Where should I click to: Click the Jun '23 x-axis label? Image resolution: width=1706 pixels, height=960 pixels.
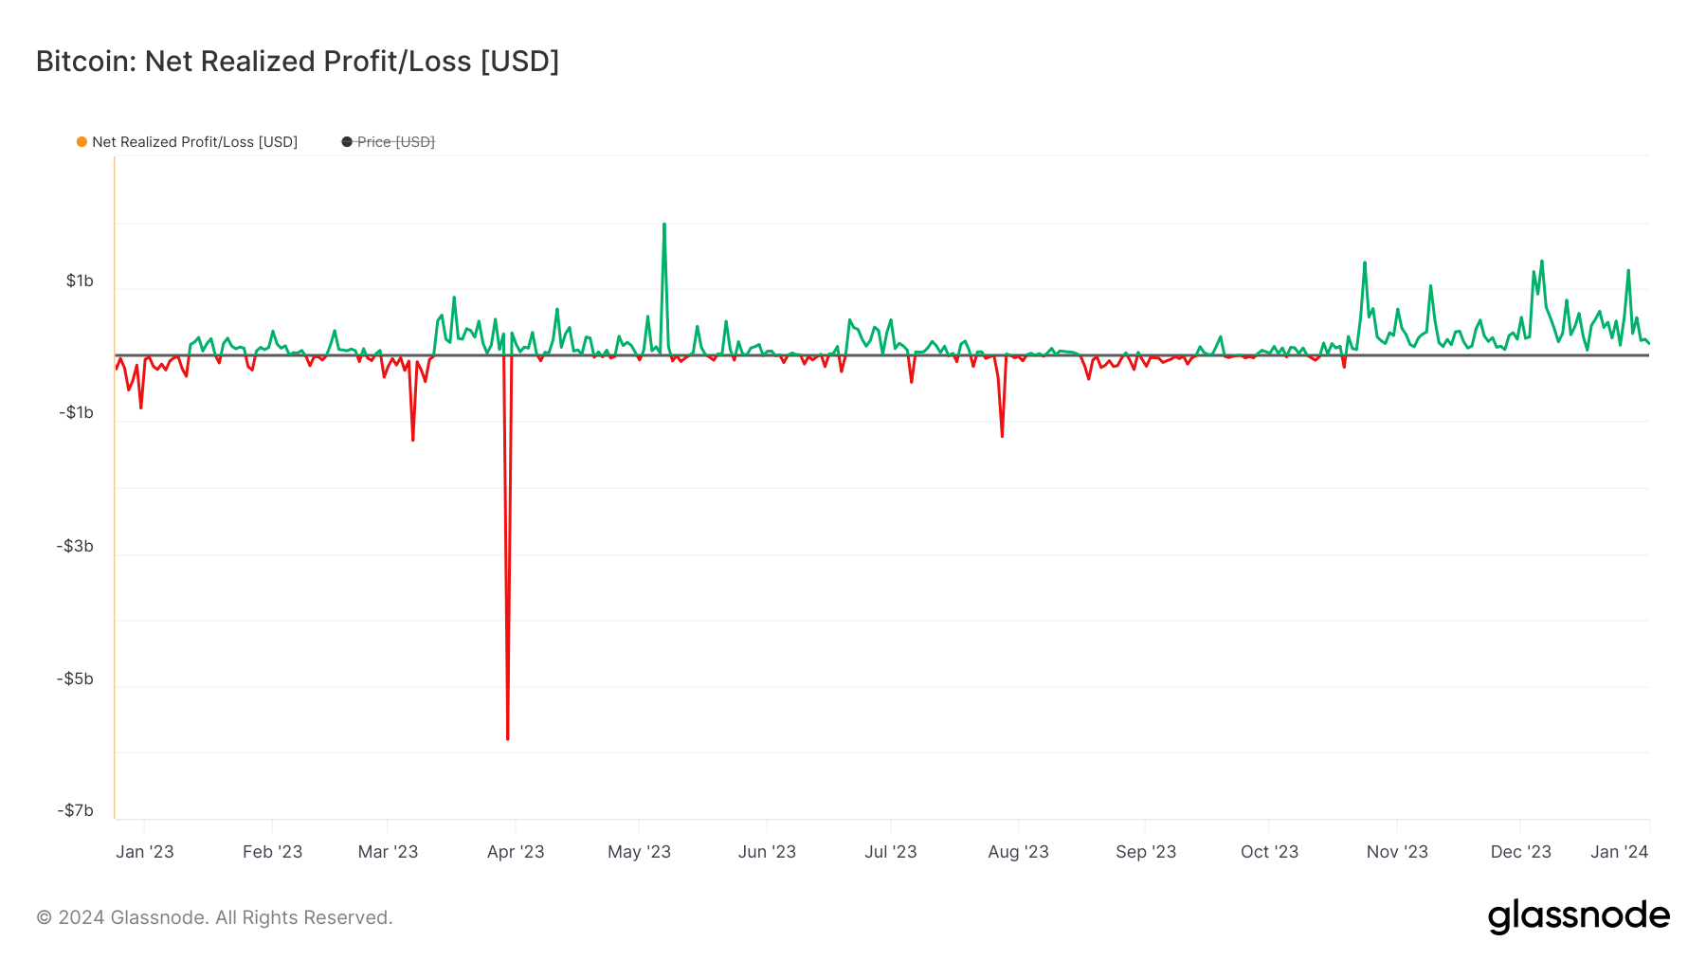coord(767,851)
